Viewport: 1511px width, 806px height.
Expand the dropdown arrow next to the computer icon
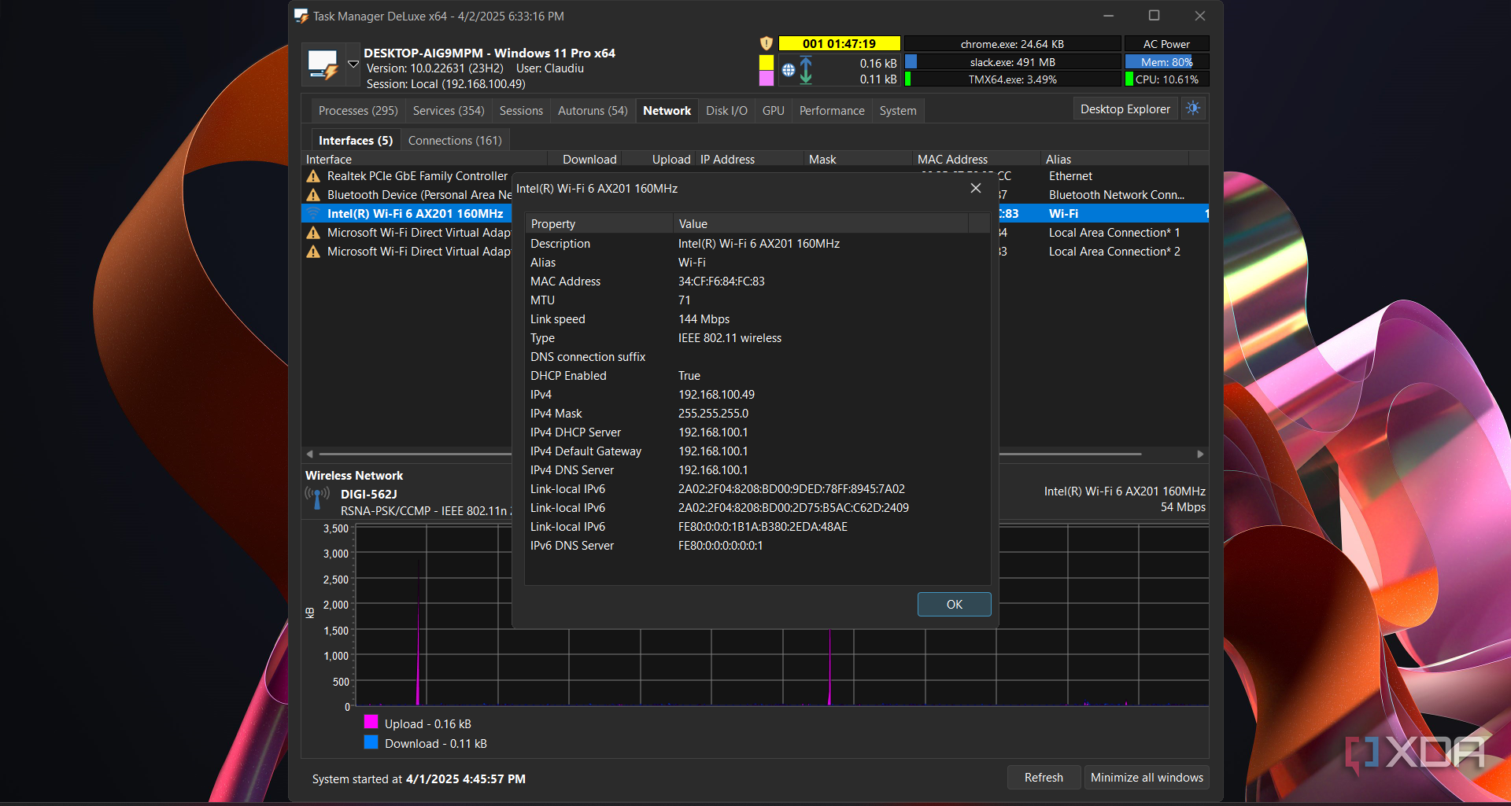tap(353, 65)
